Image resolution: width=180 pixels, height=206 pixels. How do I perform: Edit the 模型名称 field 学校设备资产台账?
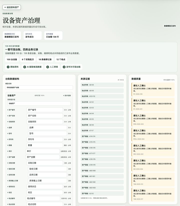[39, 87]
